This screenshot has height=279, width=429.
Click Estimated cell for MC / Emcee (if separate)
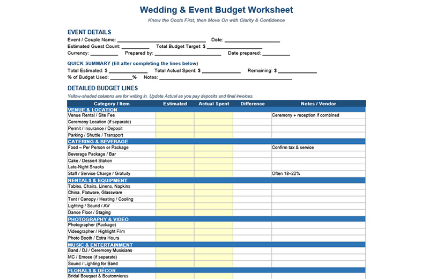tap(175, 258)
